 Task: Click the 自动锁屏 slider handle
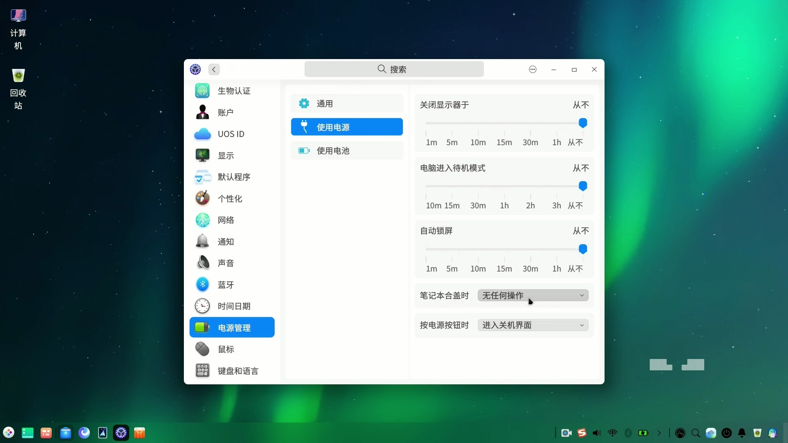tap(583, 249)
